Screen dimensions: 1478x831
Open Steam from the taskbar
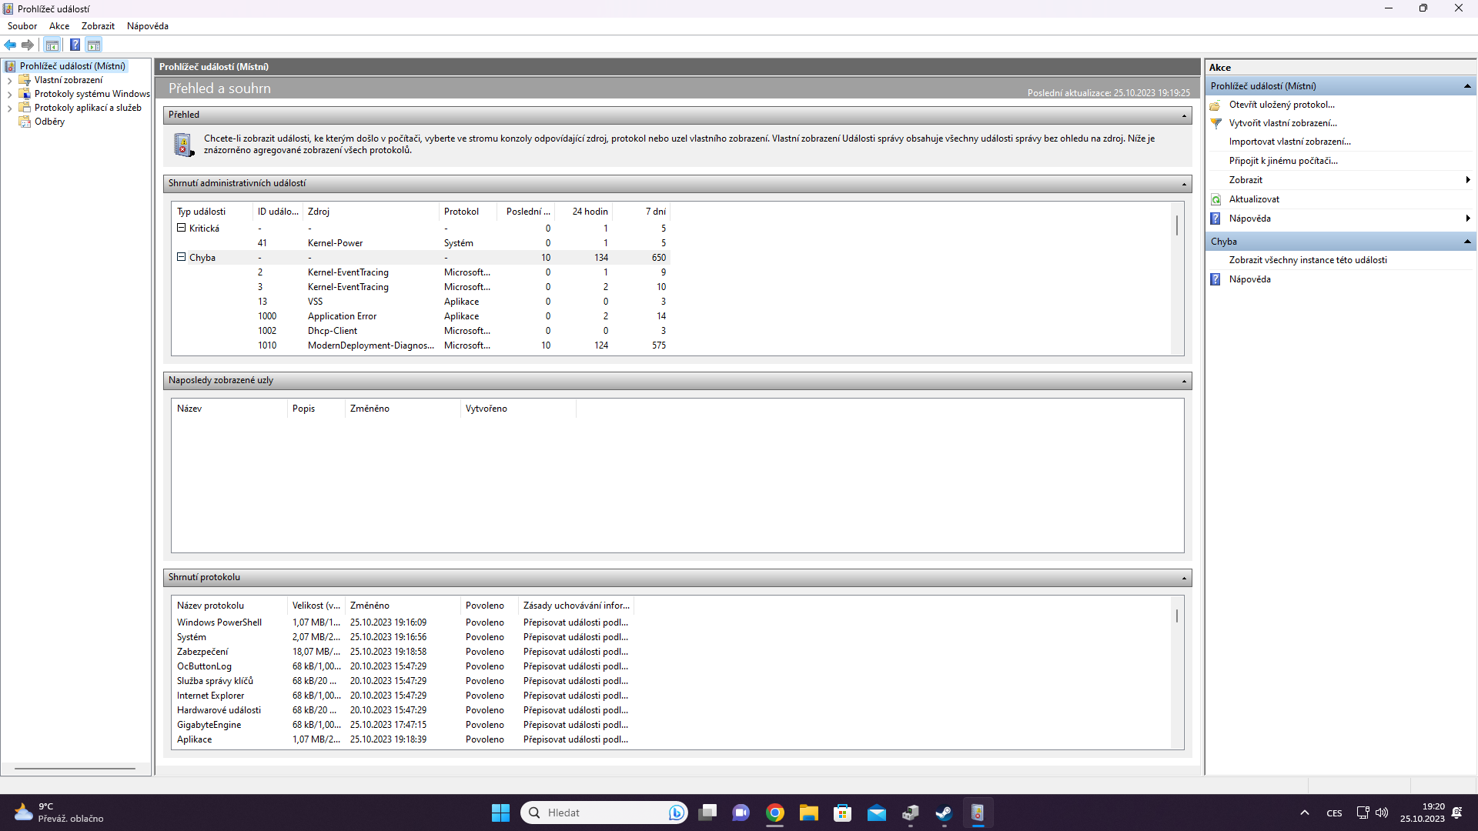(944, 813)
